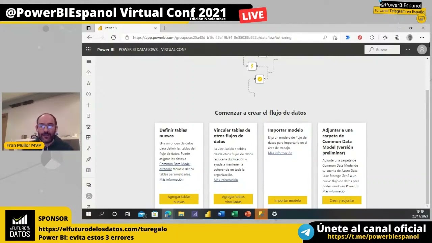Open Power BI account profile avatar

point(422,50)
